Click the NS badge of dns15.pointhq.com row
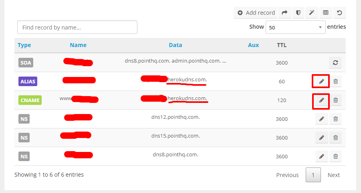Screen dimensions: 361x193 (x=24, y=138)
